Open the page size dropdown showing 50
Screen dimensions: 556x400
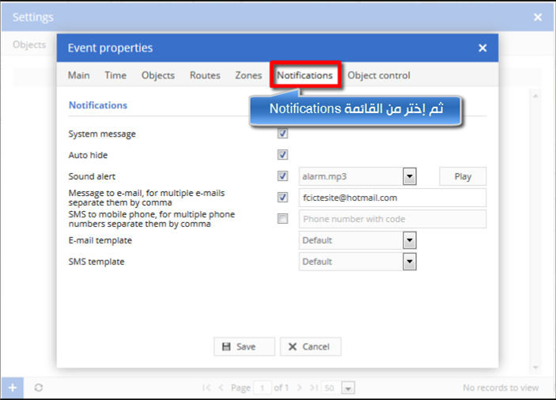coord(348,388)
